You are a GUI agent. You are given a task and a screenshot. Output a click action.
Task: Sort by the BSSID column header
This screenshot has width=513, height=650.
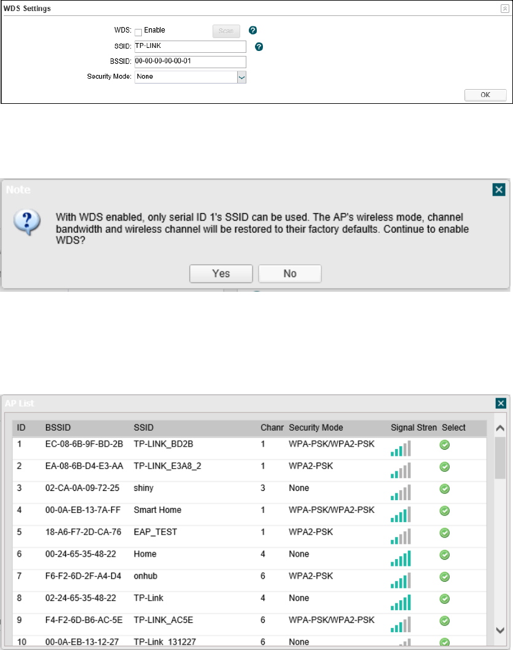(x=58, y=428)
